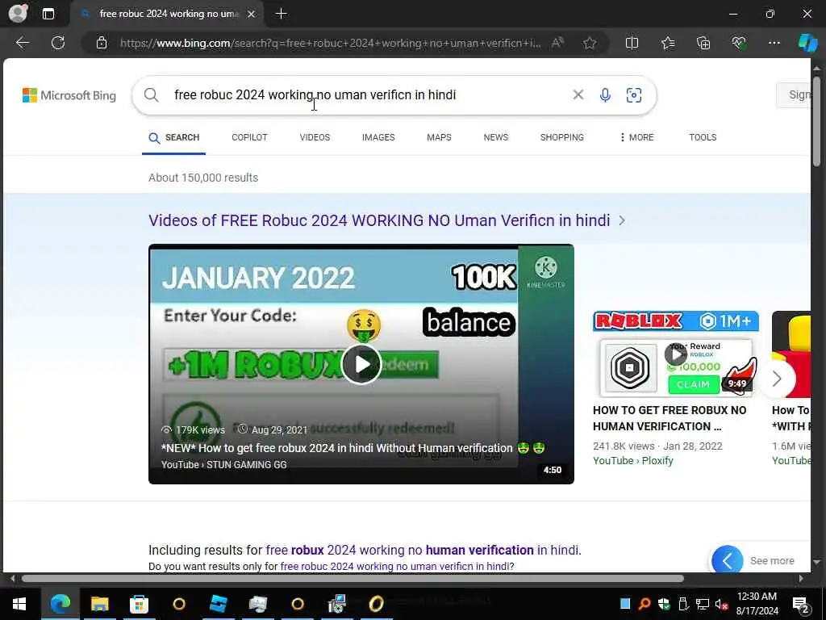Switch to the COPILOT tab
The height and width of the screenshot is (620, 826).
[250, 137]
